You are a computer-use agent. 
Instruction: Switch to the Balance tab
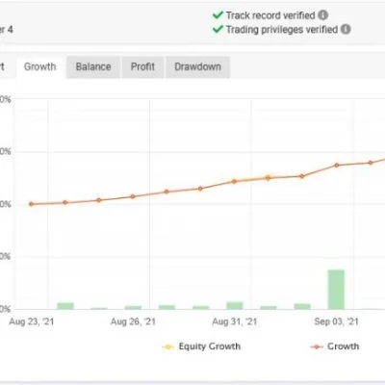tap(93, 67)
